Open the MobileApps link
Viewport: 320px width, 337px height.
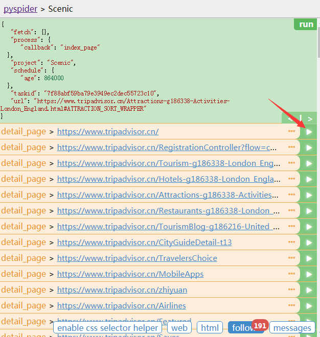[130, 274]
